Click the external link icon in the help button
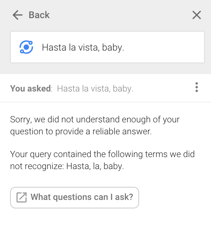The image size is (211, 237). pos(22,197)
